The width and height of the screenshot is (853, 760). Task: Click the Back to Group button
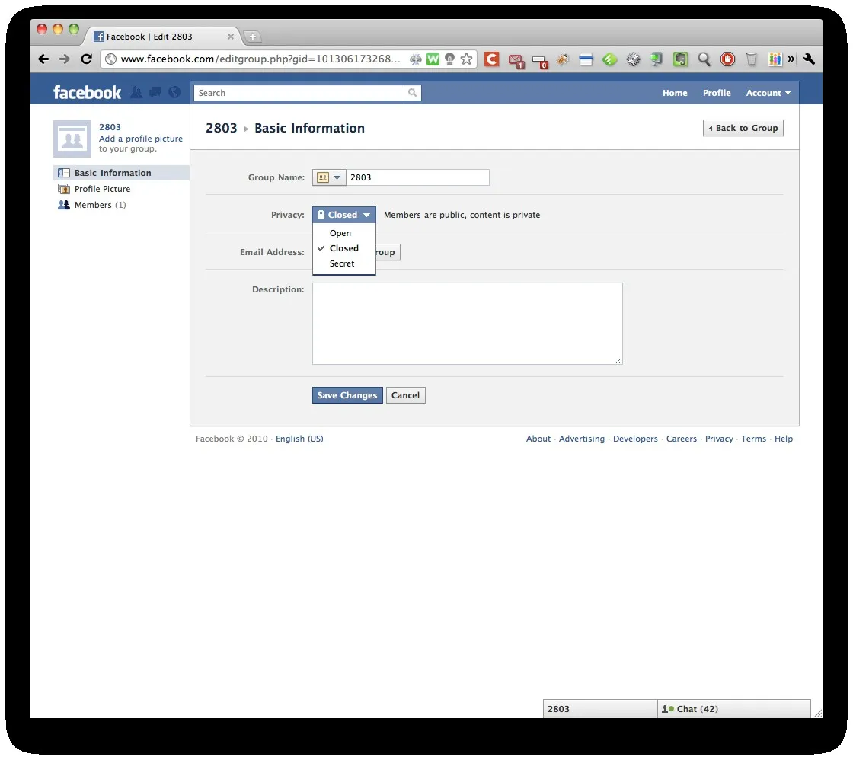(x=743, y=128)
